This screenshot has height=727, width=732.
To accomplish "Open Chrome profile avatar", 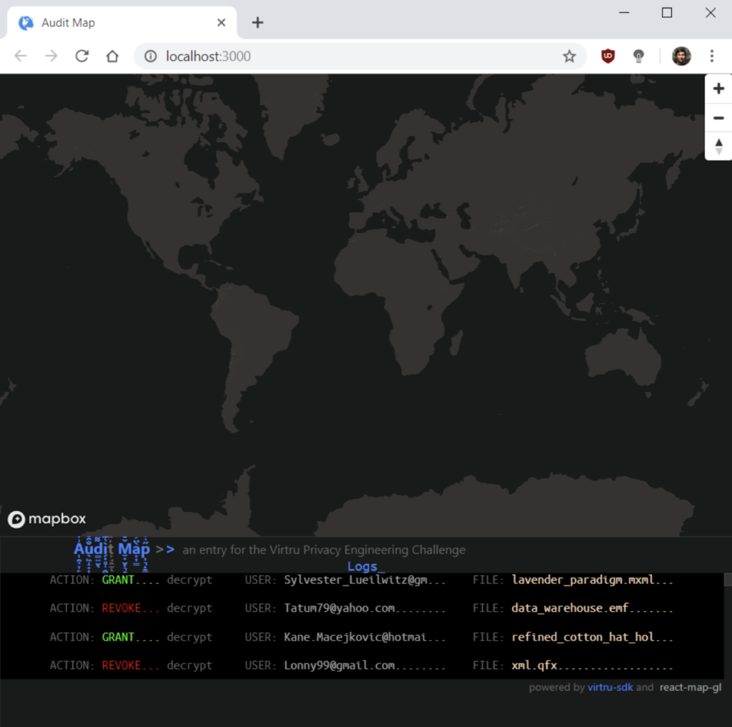I will coord(681,56).
